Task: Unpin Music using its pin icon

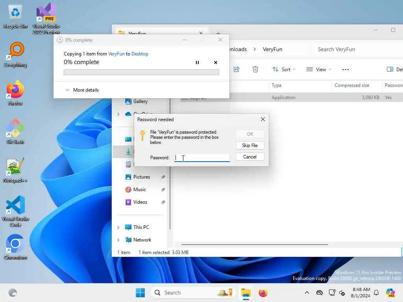Action: [x=163, y=190]
